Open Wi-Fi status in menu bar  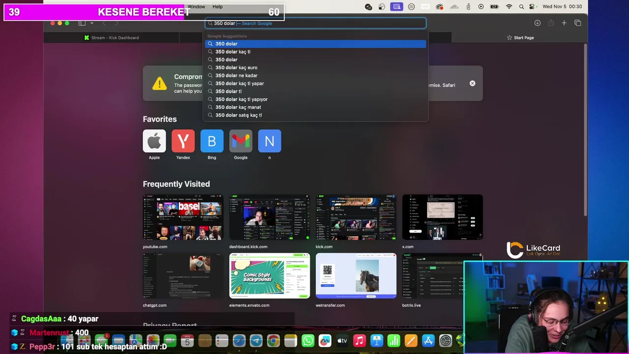click(x=509, y=6)
